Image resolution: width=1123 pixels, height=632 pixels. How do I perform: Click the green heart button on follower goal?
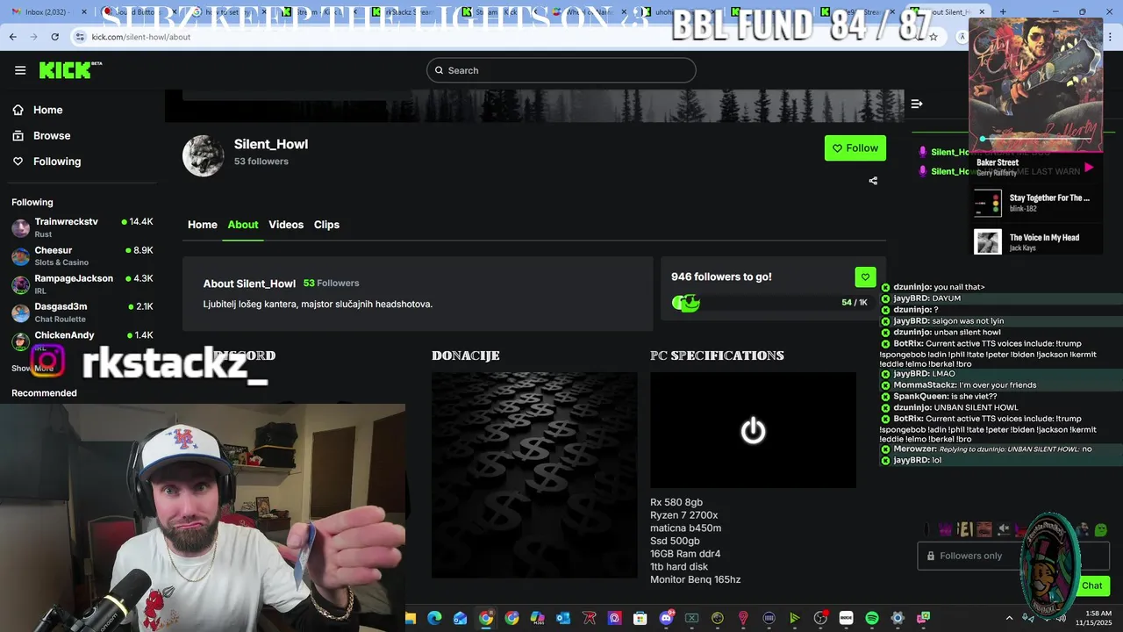click(865, 276)
